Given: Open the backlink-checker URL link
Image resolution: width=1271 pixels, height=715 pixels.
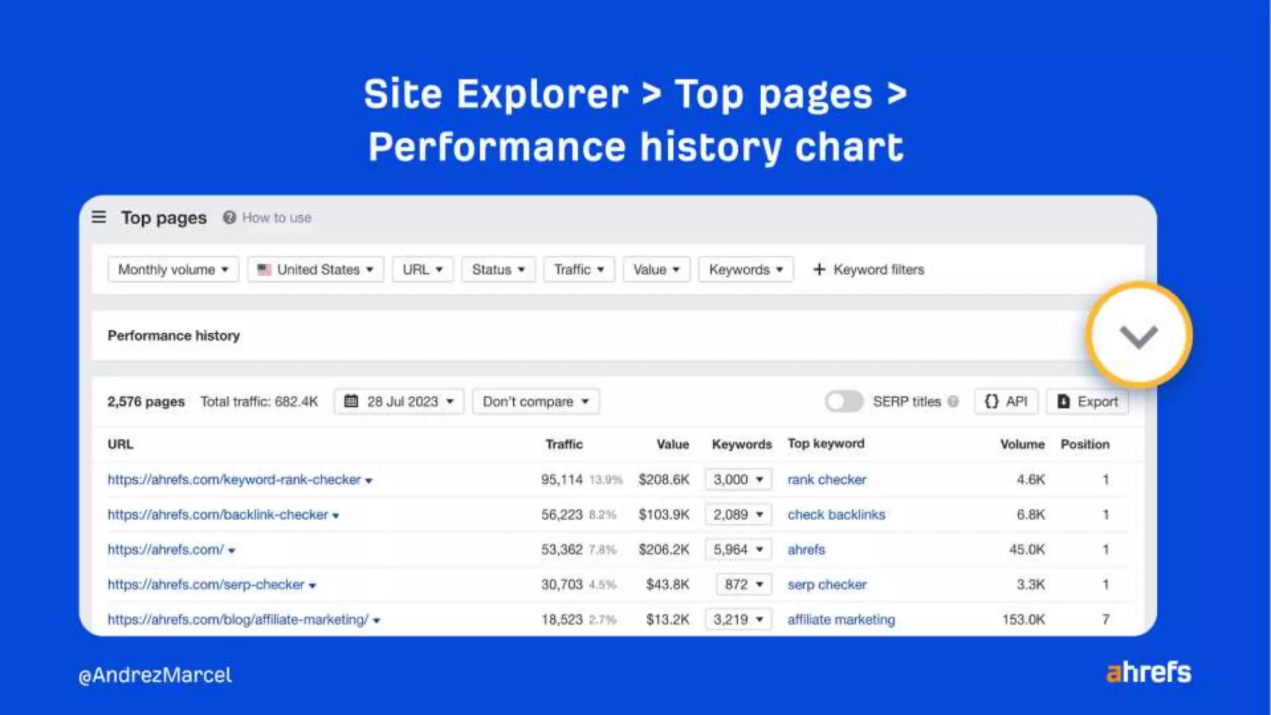Looking at the screenshot, I should click(x=218, y=515).
